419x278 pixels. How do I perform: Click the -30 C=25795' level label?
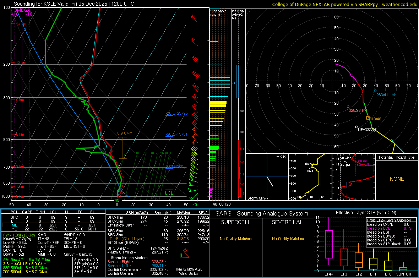[x=177, y=113]
